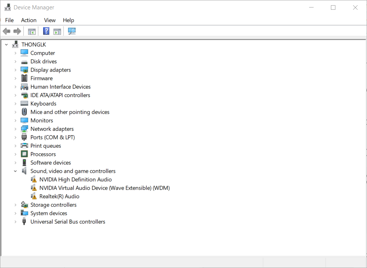Select NVIDIA Virtual Audio Device (WDM) name
The width and height of the screenshot is (367, 268).
pos(105,188)
